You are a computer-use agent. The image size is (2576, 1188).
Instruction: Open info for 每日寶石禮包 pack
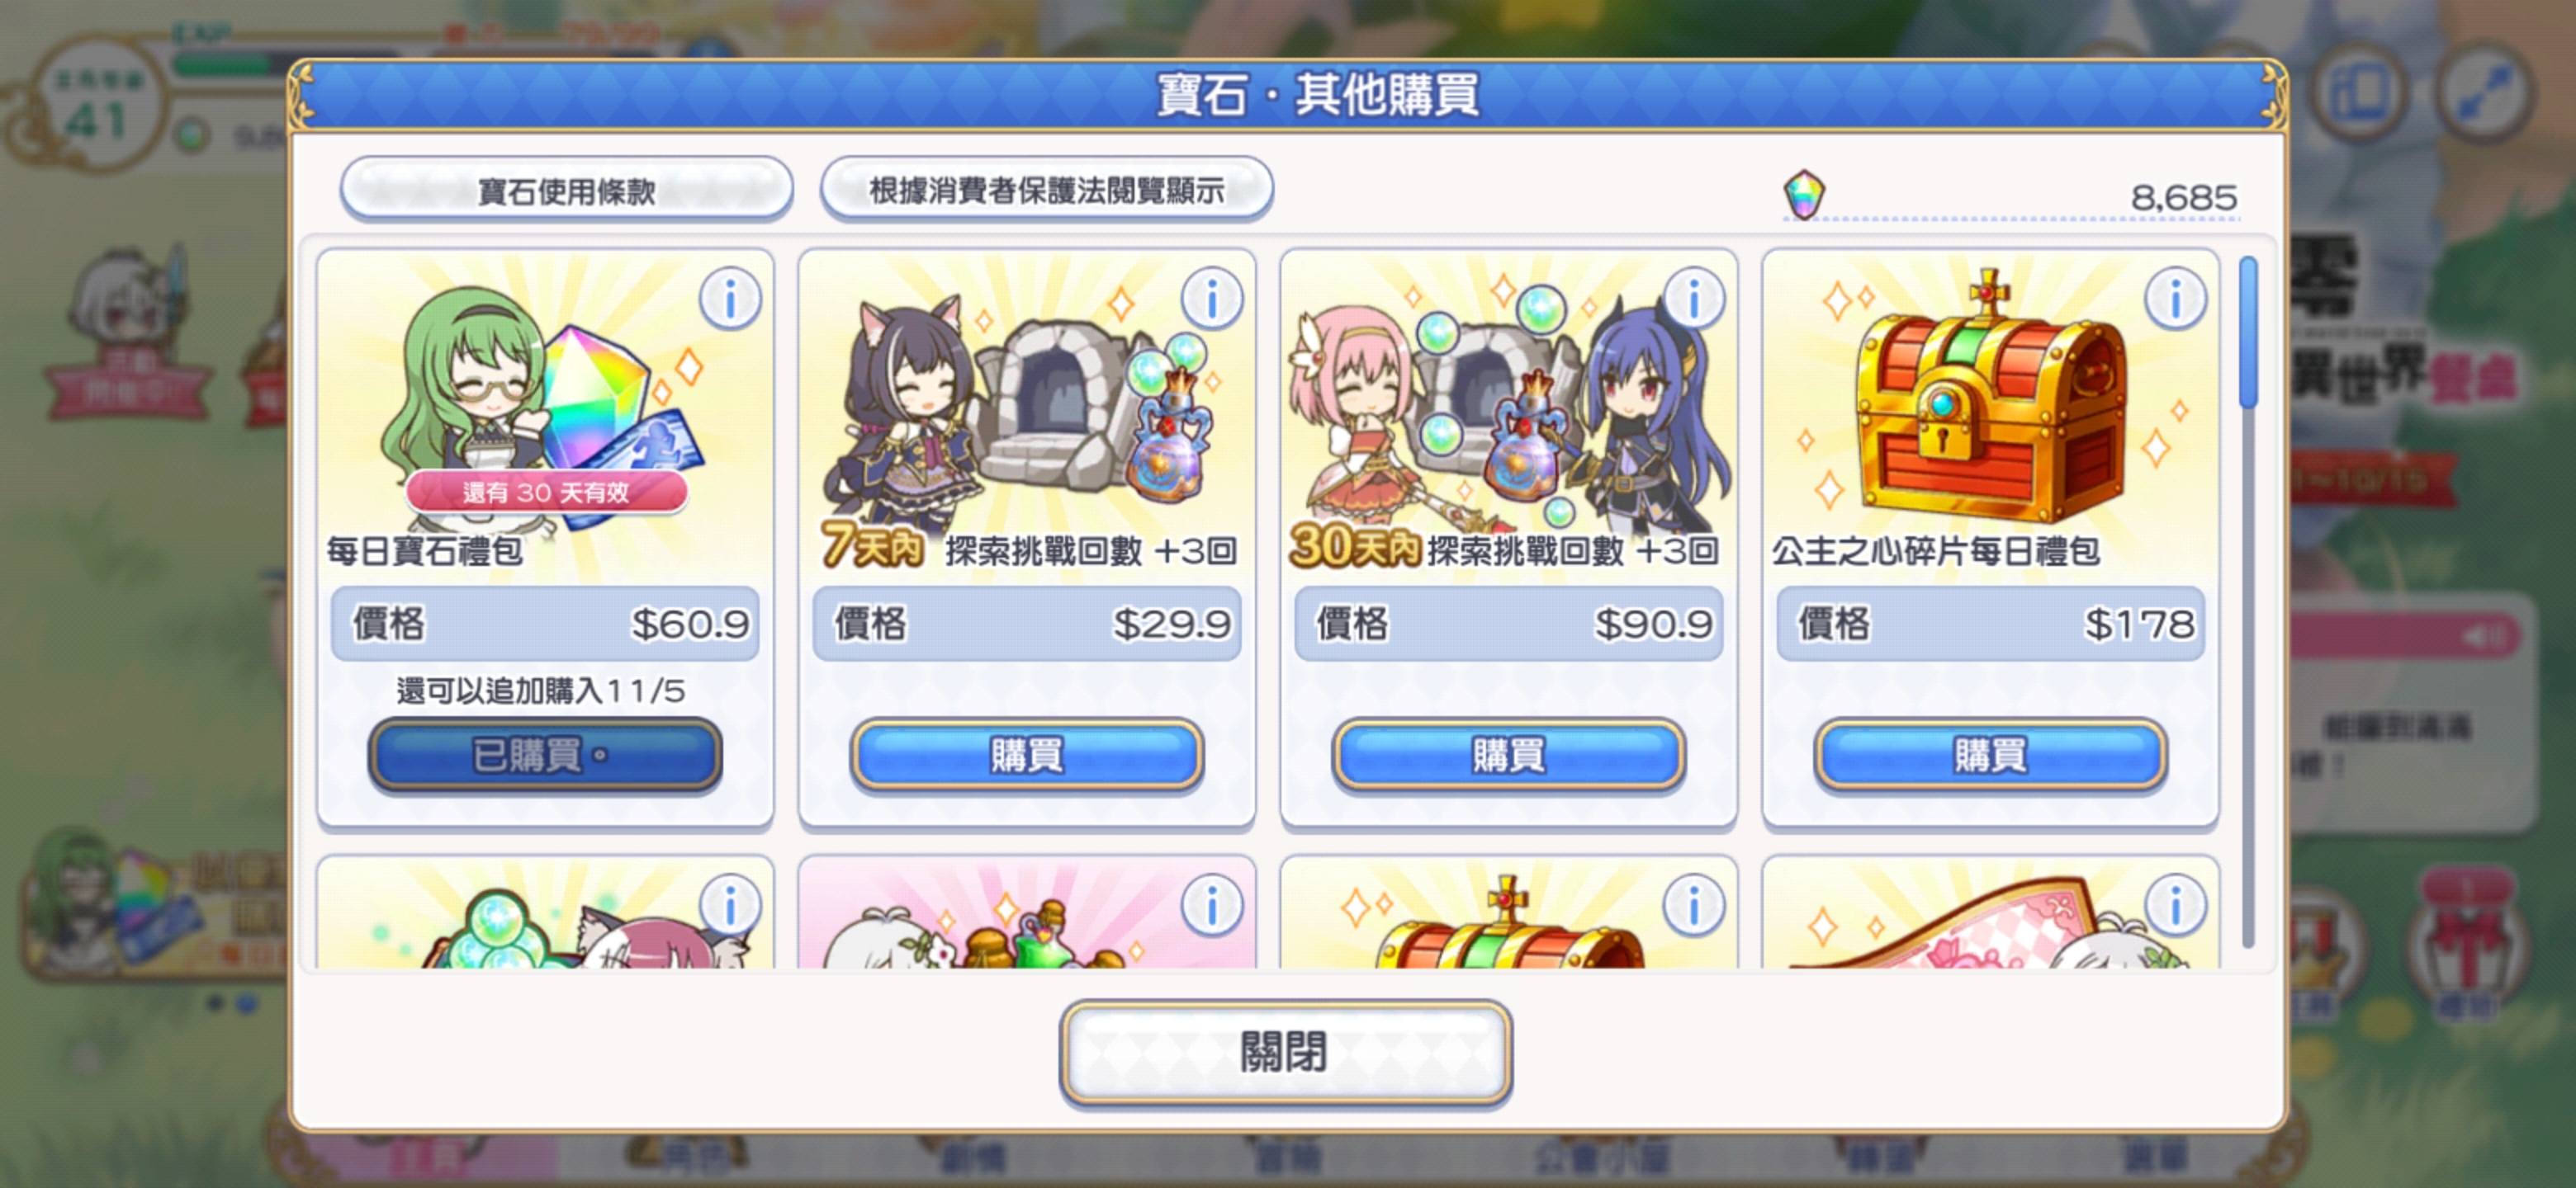730,298
